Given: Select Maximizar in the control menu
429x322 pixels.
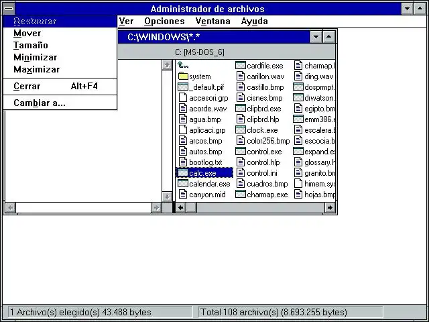Looking at the screenshot, I should pyautogui.click(x=60, y=69).
